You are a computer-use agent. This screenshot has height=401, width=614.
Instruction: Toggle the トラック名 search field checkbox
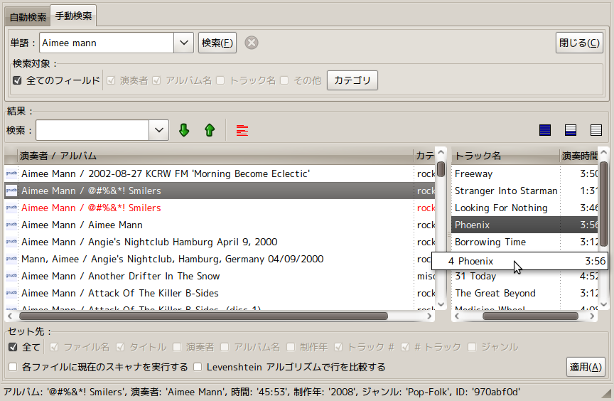[220, 80]
